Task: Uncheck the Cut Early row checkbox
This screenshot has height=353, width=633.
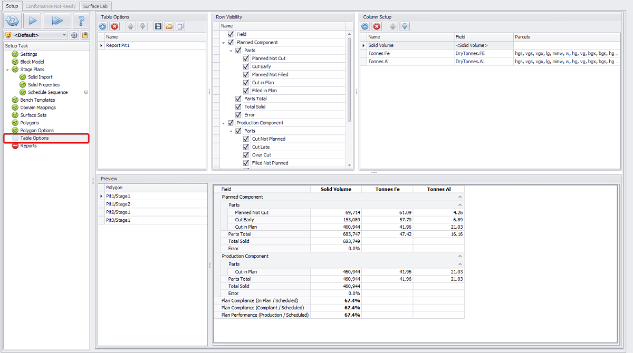Action: (x=246, y=66)
